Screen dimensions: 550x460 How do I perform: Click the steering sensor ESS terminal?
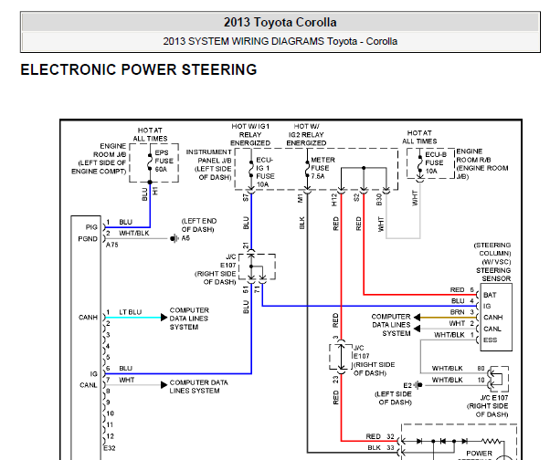[490, 340]
